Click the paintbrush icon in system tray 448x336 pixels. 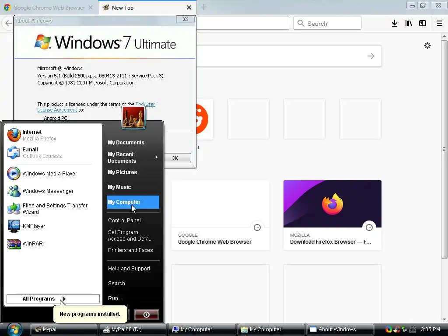pyautogui.click(x=396, y=329)
